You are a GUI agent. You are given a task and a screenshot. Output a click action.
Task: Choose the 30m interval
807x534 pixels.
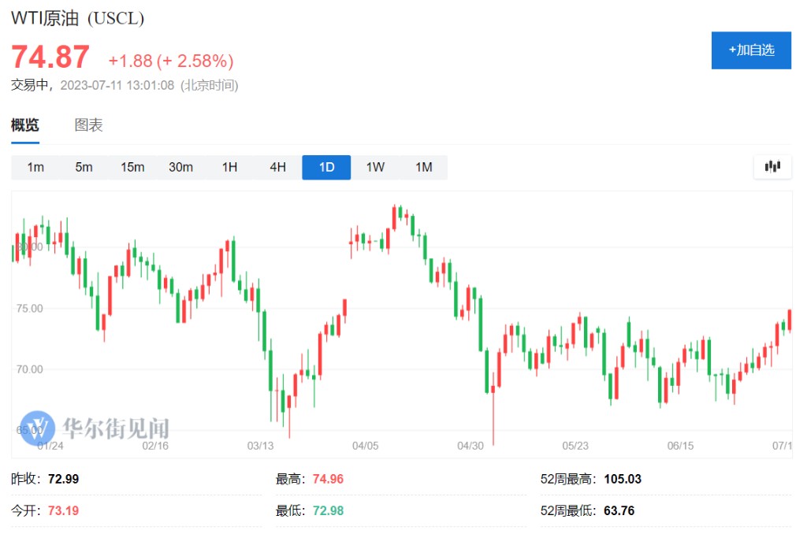pyautogui.click(x=180, y=167)
